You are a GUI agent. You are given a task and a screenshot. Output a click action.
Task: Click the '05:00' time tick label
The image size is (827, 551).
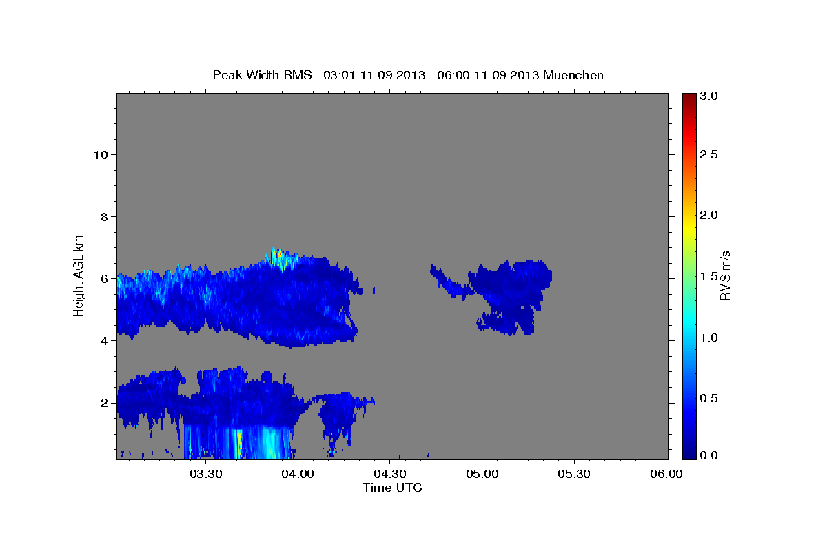[x=482, y=474]
